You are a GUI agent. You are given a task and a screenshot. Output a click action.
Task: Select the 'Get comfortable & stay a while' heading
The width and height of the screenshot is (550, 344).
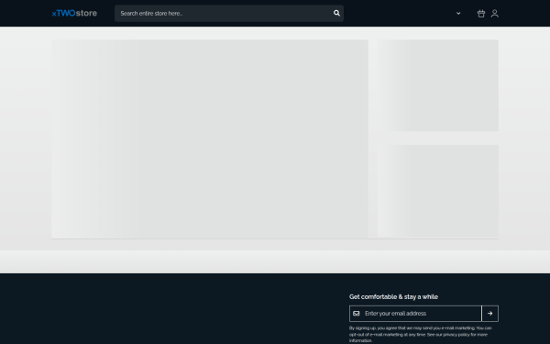[x=393, y=297]
